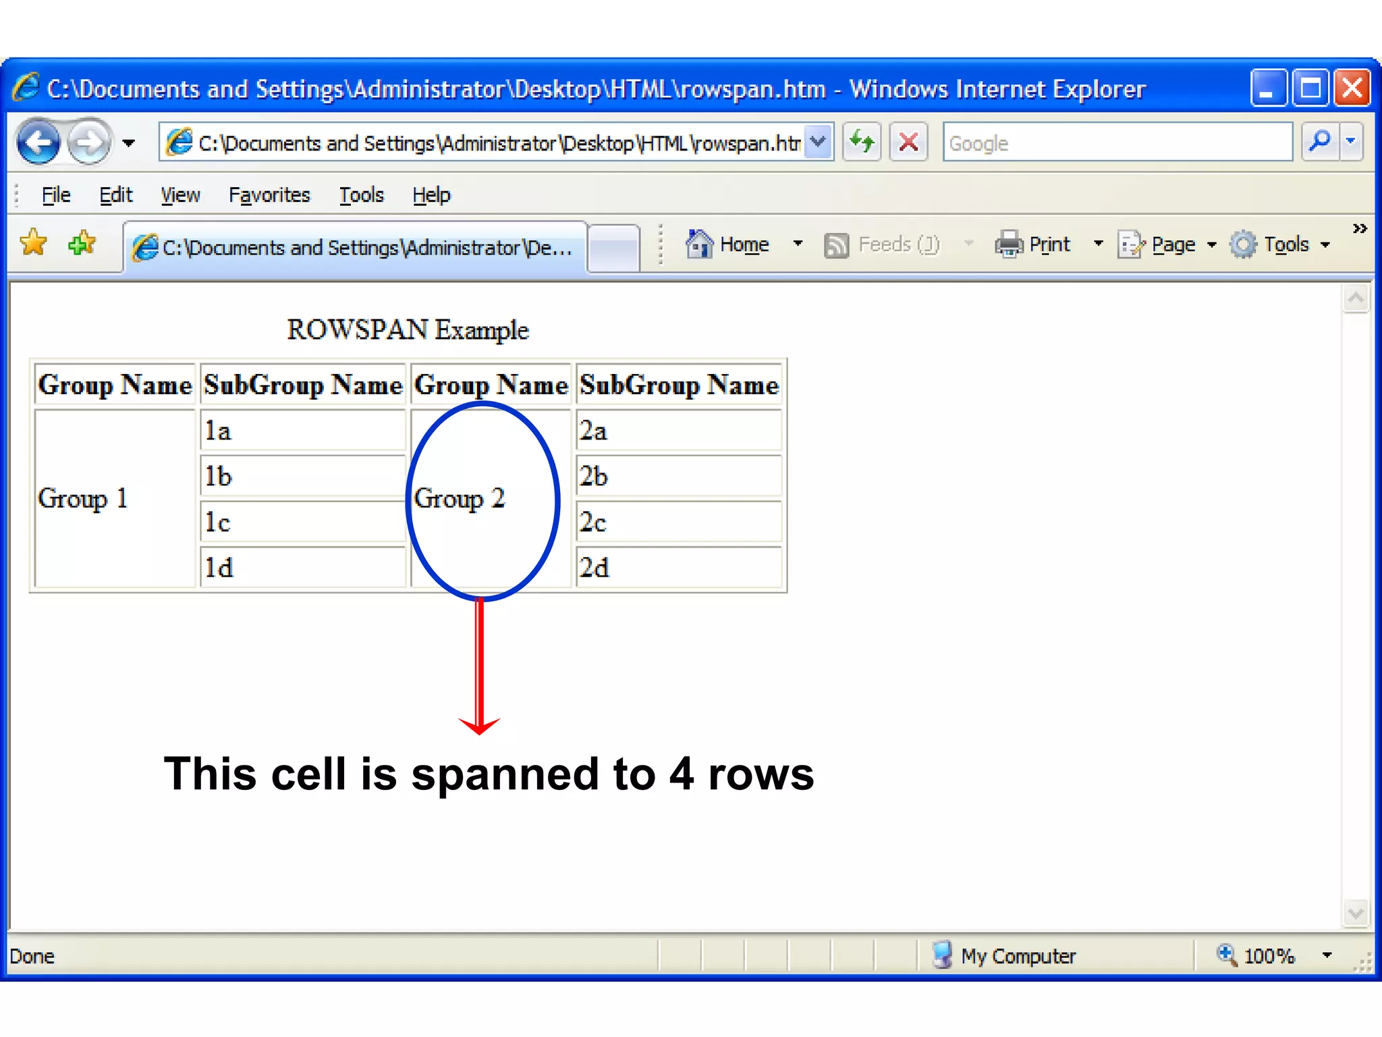Image resolution: width=1382 pixels, height=1037 pixels.
Task: Expand the Feeds dropdown arrow
Action: click(968, 244)
